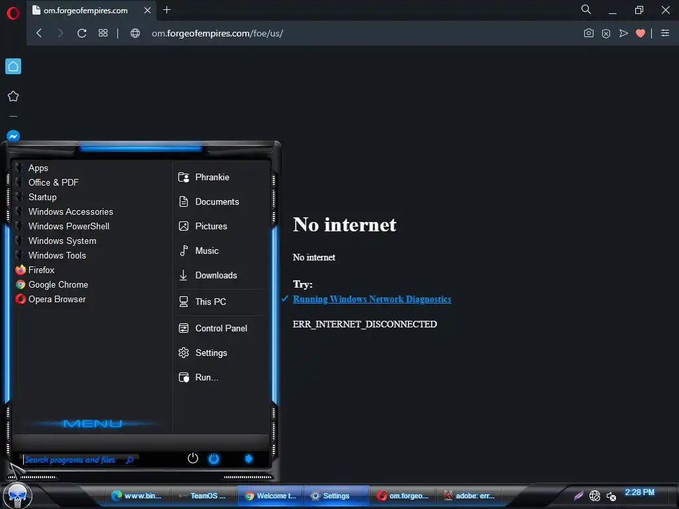
Task: Click the send/flow arrow icon in address bar
Action: tap(623, 33)
